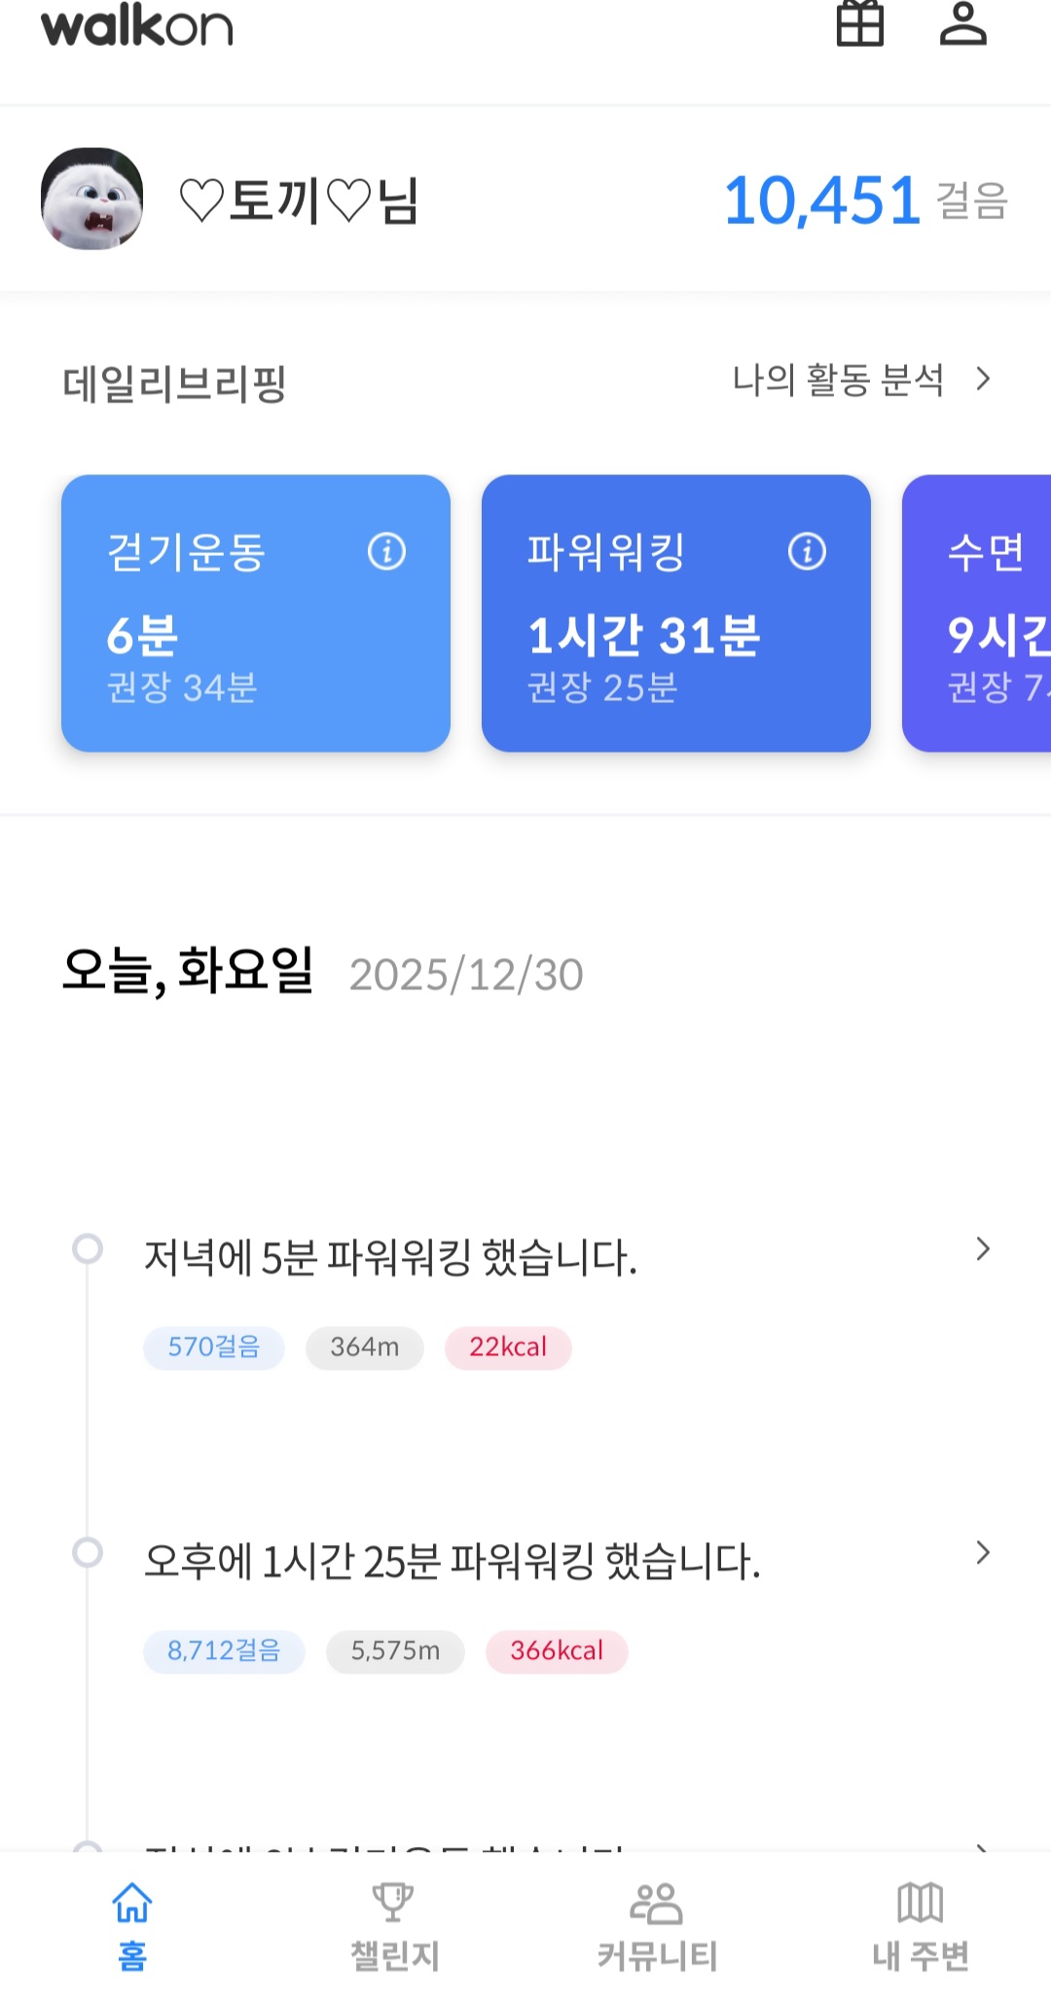Screen dimensions: 1051x1997
Task: Tap the 10,451 걸음 step count
Action: click(x=864, y=201)
